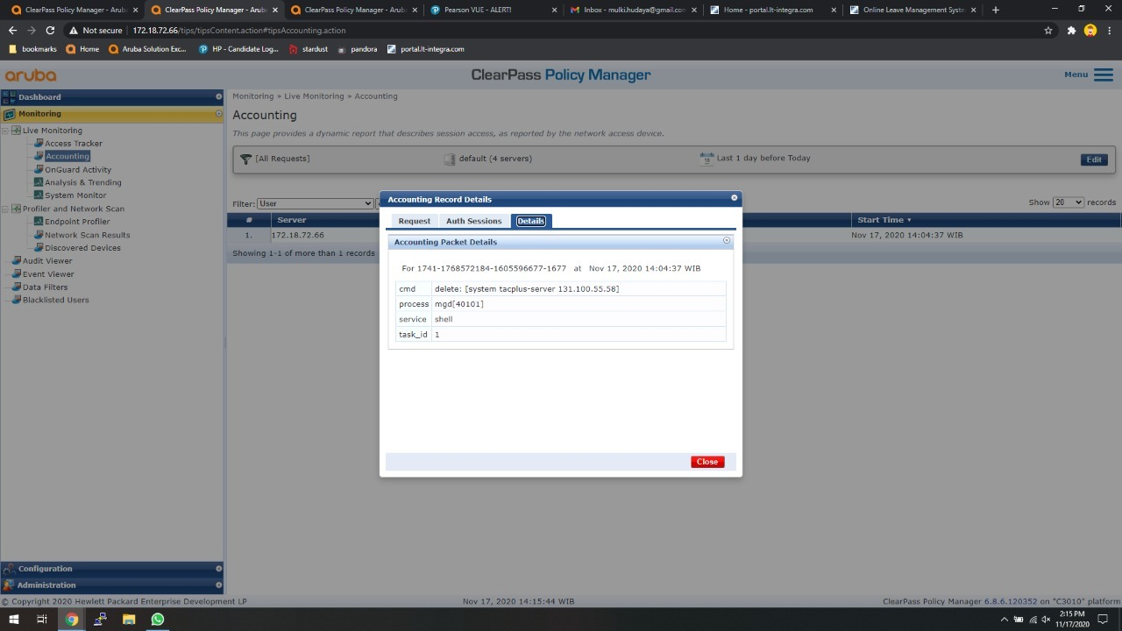The width and height of the screenshot is (1122, 631).
Task: Collapse the Live Monitoring tree node
Action: click(x=5, y=131)
